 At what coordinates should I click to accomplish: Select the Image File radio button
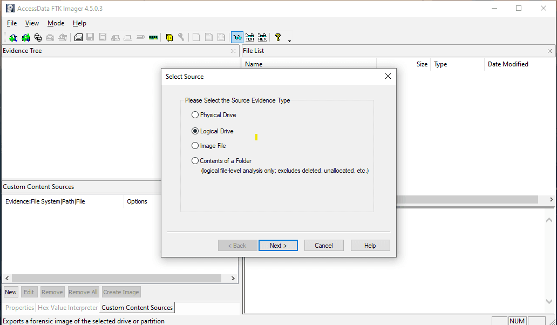pyautogui.click(x=195, y=146)
